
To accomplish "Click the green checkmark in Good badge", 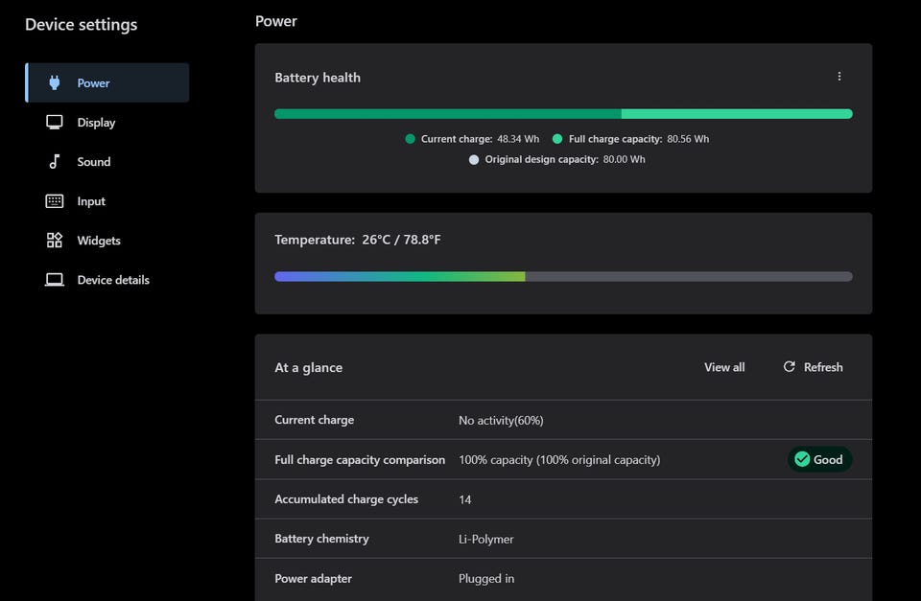I will click(x=802, y=459).
